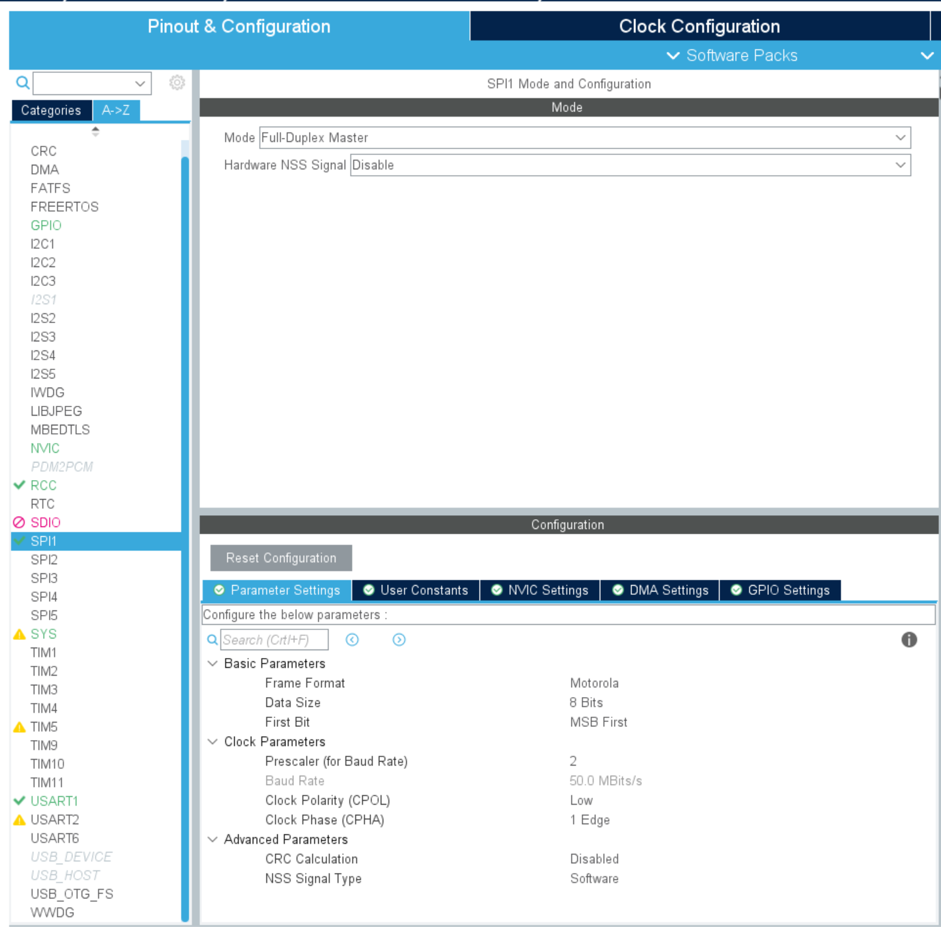Image resolution: width=941 pixels, height=927 pixels.
Task: Collapse the Clock Parameters group
Action: (212, 741)
